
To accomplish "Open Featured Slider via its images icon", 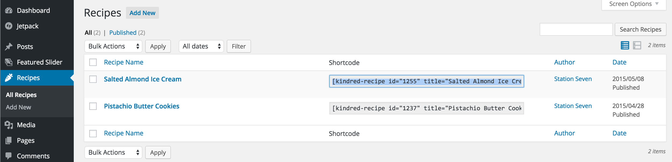I will (x=9, y=62).
